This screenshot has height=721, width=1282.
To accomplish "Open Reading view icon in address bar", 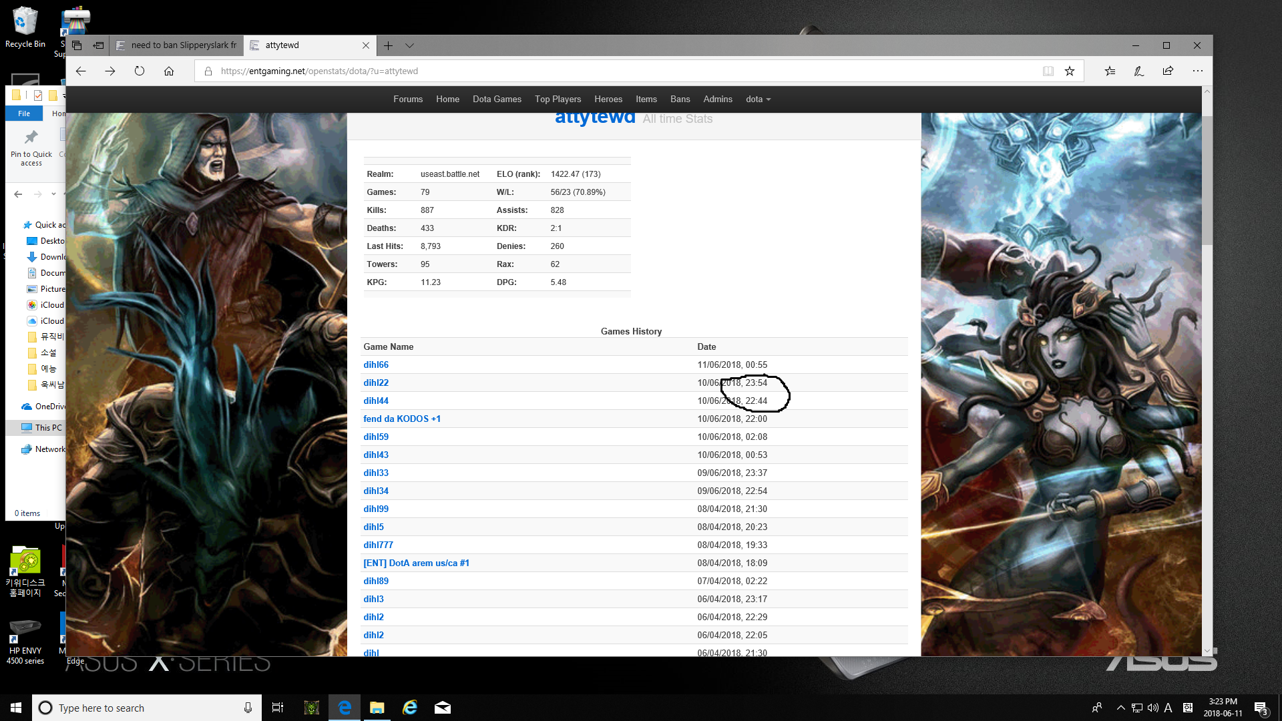I will coord(1048,71).
